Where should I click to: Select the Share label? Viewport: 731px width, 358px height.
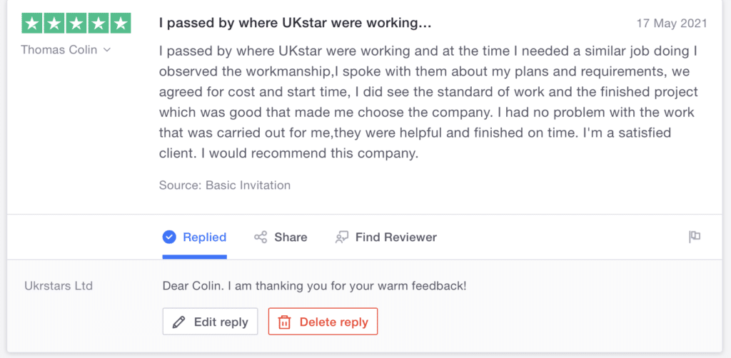(291, 237)
